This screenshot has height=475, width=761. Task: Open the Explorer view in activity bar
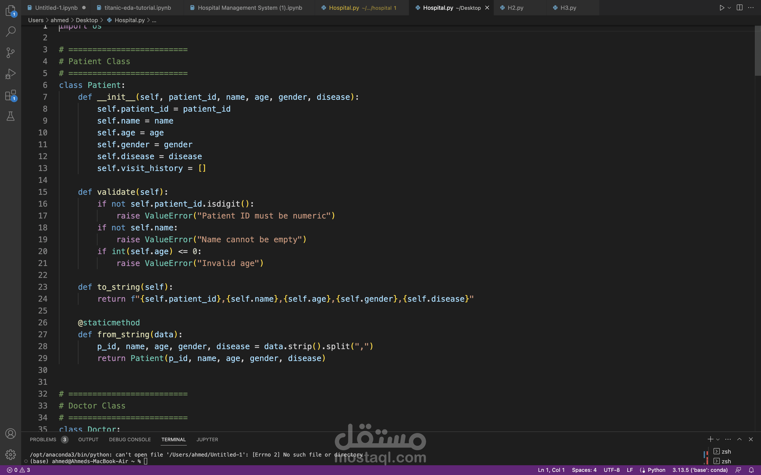pos(10,11)
